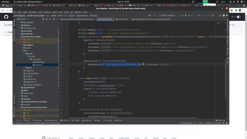This screenshot has width=247, height=139.
Task: Click the Run with Coverage icon
Action: point(186,15)
